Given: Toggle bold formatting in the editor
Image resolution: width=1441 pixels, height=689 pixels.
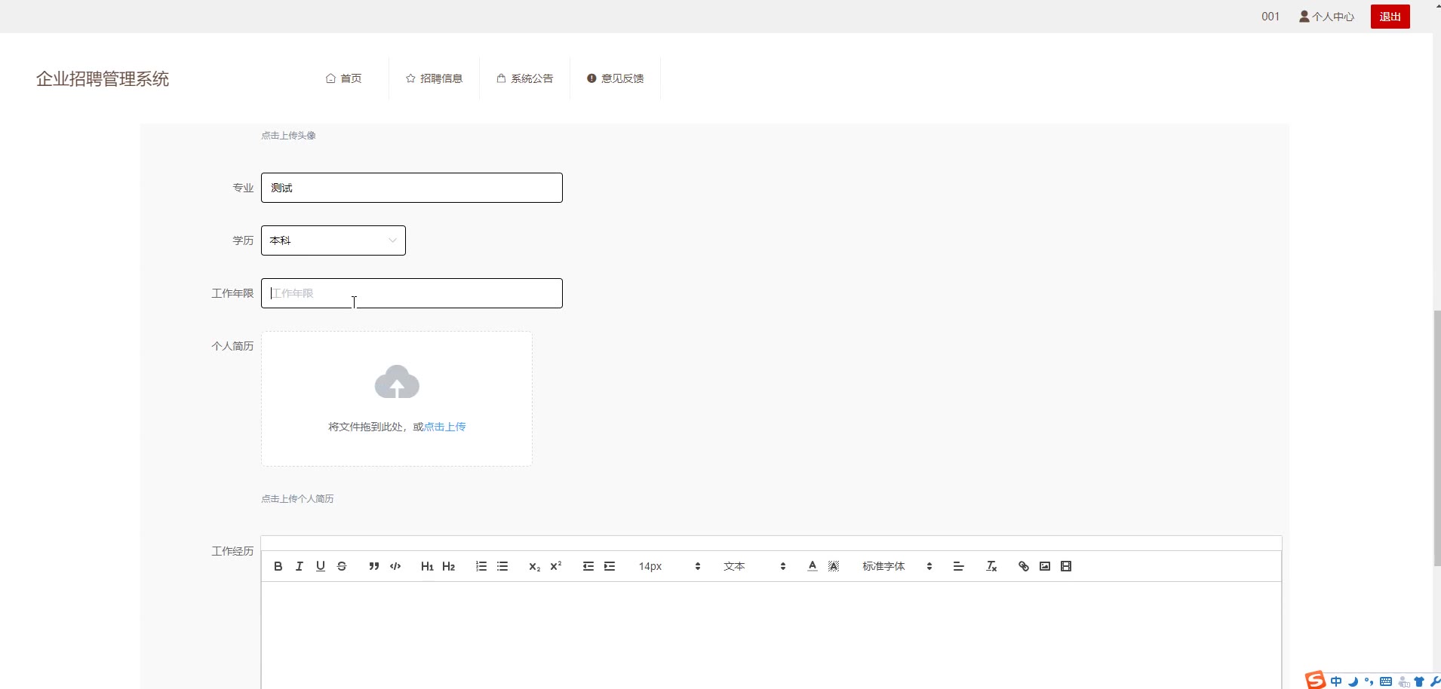Looking at the screenshot, I should click(278, 566).
